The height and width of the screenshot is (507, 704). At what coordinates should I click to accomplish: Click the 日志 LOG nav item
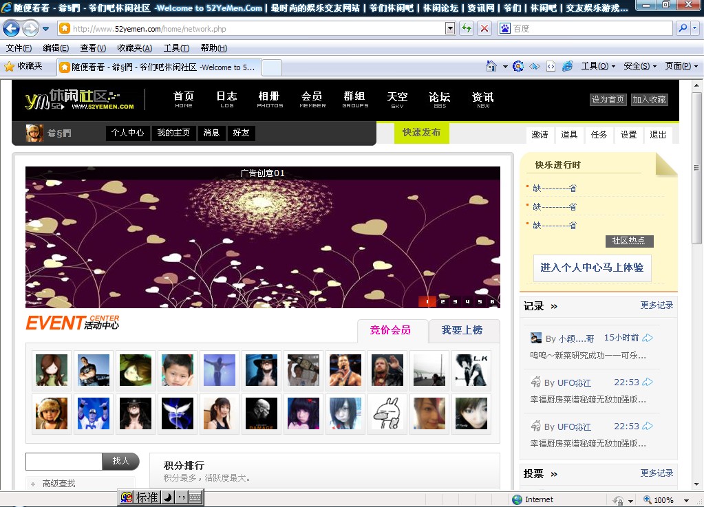[226, 100]
